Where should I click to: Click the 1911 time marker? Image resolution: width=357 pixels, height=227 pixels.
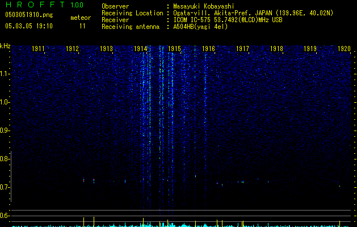[38, 49]
